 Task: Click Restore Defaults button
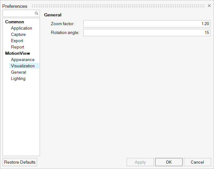tap(20, 162)
